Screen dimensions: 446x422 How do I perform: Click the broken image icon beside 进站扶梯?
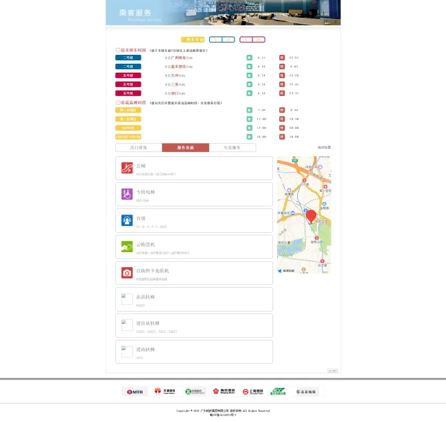coord(127,351)
